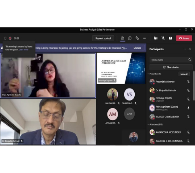Click the search magnifier icon
This screenshot has width=195, height=173.
tap(189, 60)
